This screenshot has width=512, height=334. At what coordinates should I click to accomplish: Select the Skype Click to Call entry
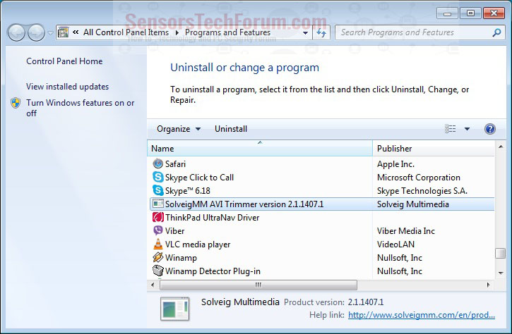click(199, 178)
